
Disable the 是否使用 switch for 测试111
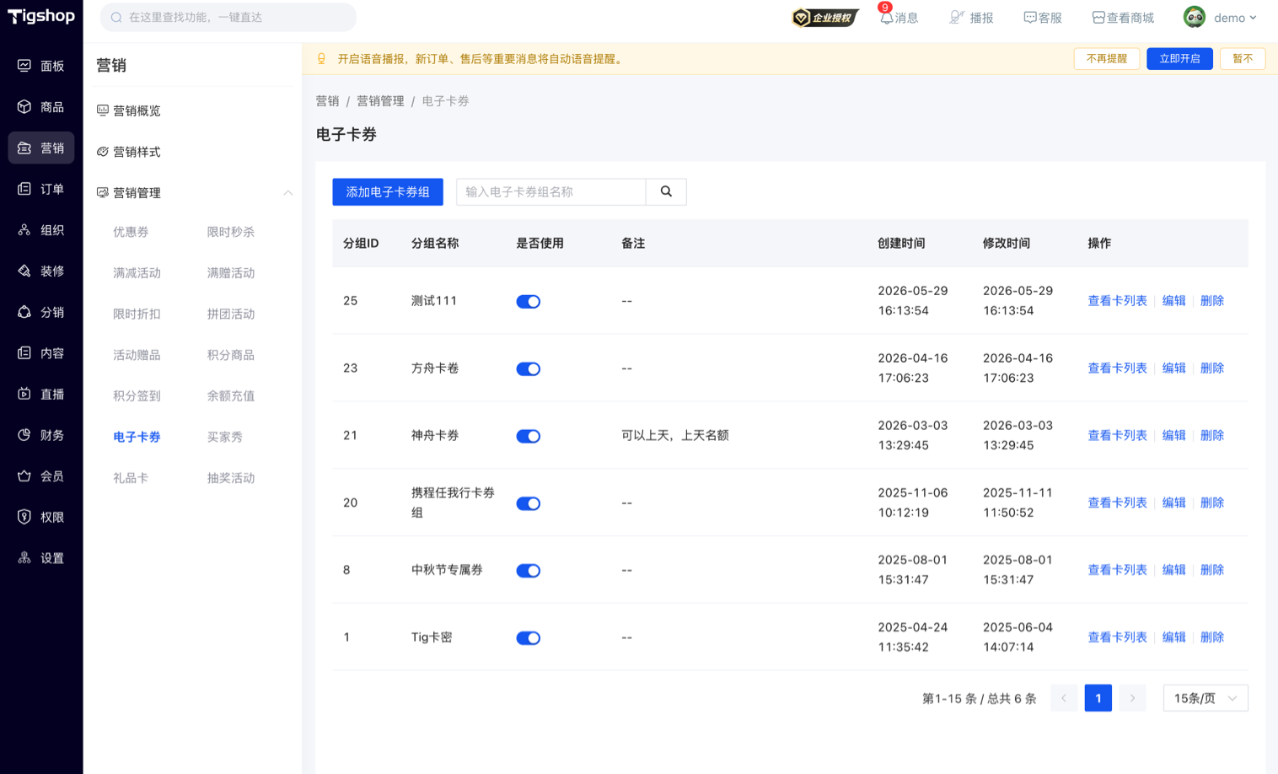tap(529, 301)
